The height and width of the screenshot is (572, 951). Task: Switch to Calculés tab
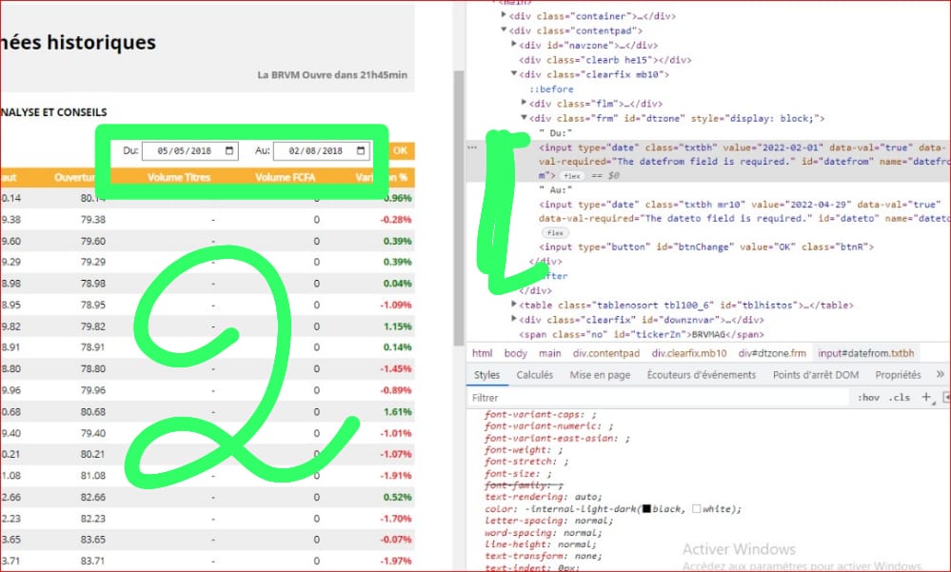point(534,375)
